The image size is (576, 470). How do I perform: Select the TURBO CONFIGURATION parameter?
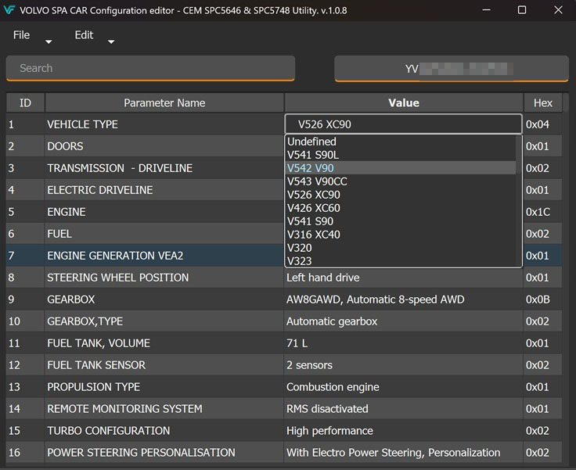click(164, 430)
